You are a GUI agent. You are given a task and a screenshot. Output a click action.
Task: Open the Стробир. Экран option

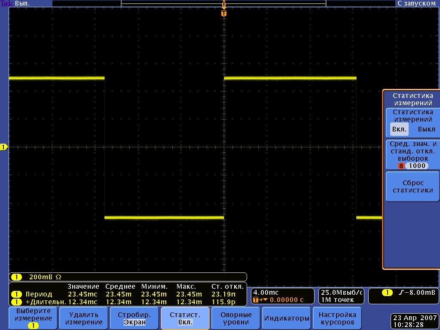coord(134,318)
